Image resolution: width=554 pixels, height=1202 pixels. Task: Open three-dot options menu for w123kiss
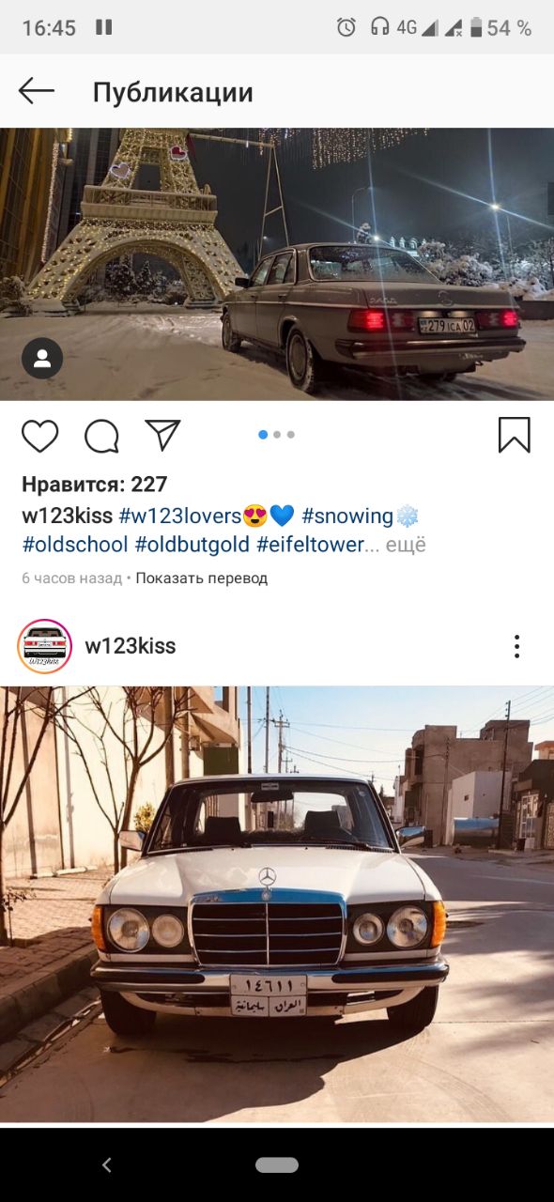coord(516,646)
